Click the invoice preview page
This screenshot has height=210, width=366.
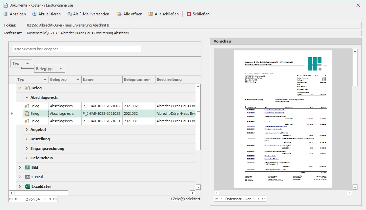click(283, 119)
